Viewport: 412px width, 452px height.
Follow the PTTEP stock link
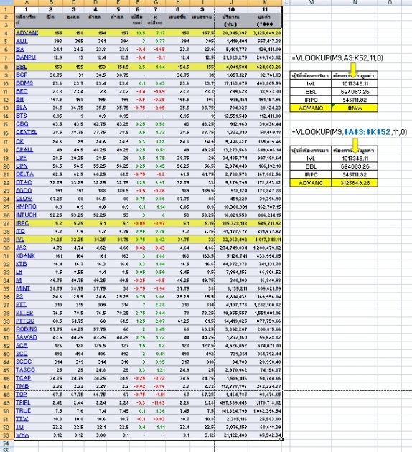click(x=24, y=313)
